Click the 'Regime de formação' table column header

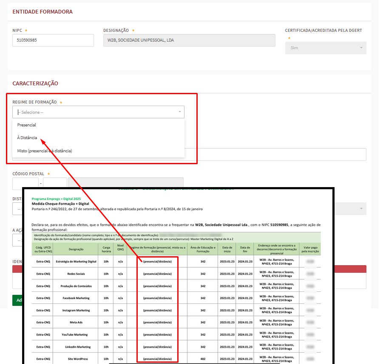click(157, 249)
